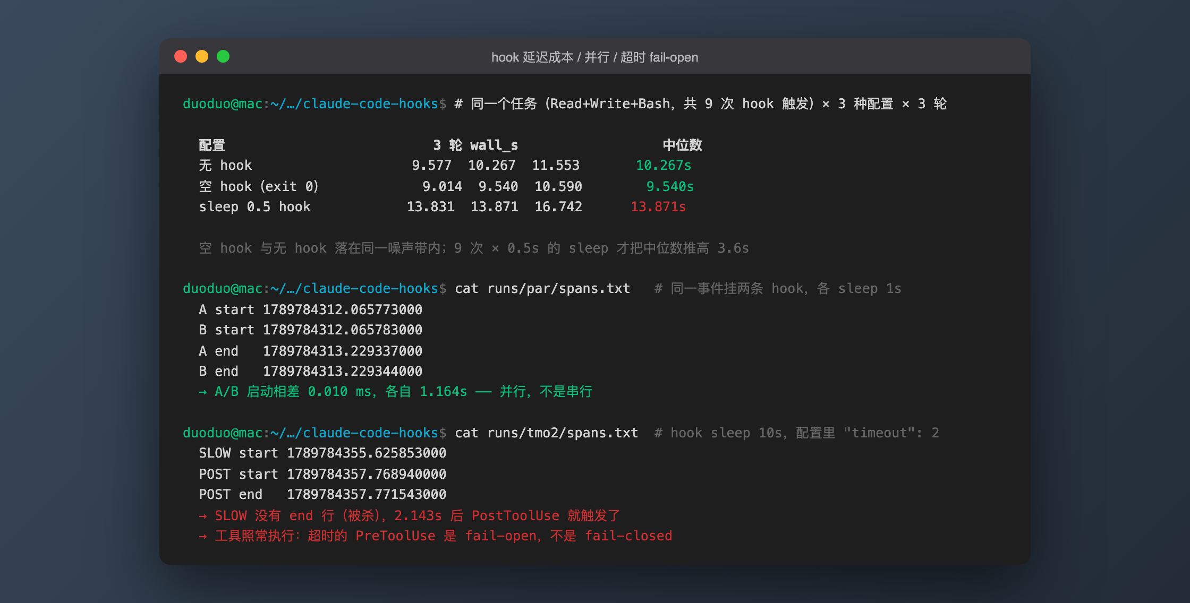Viewport: 1190px width, 603px height.
Task: Click the 'POST start 1789784357.768940000' line
Action: [322, 474]
